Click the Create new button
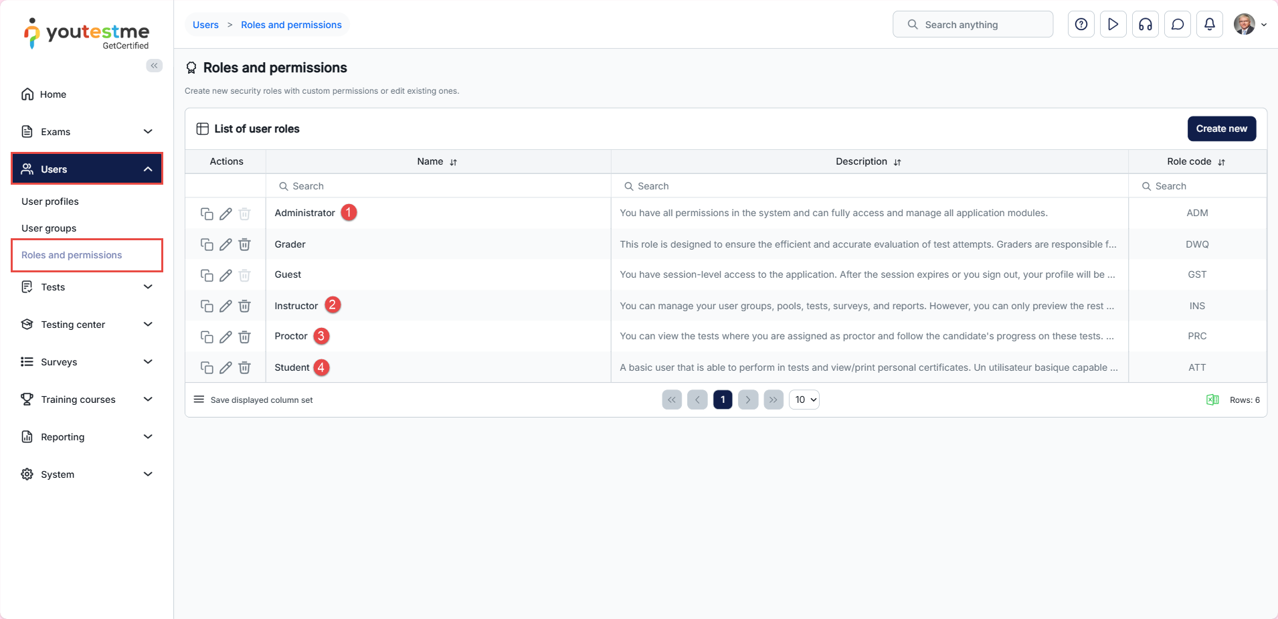Image resolution: width=1278 pixels, height=619 pixels. (x=1222, y=128)
